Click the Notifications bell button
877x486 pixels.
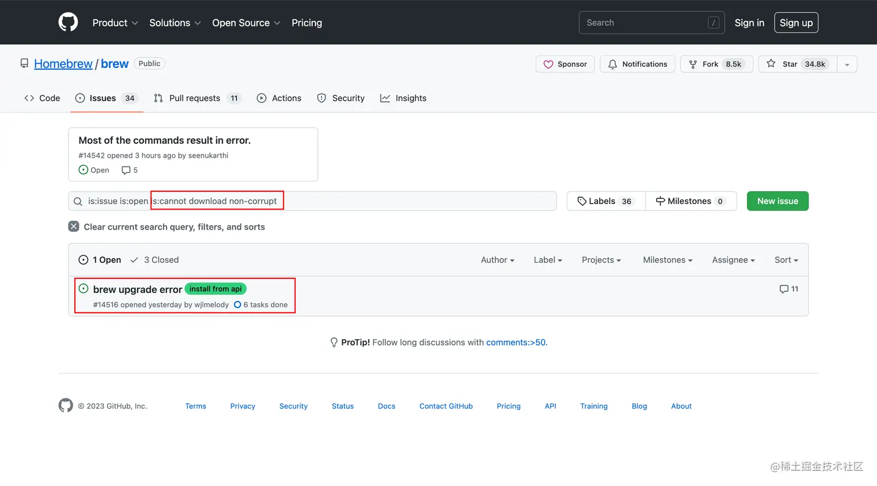point(637,64)
